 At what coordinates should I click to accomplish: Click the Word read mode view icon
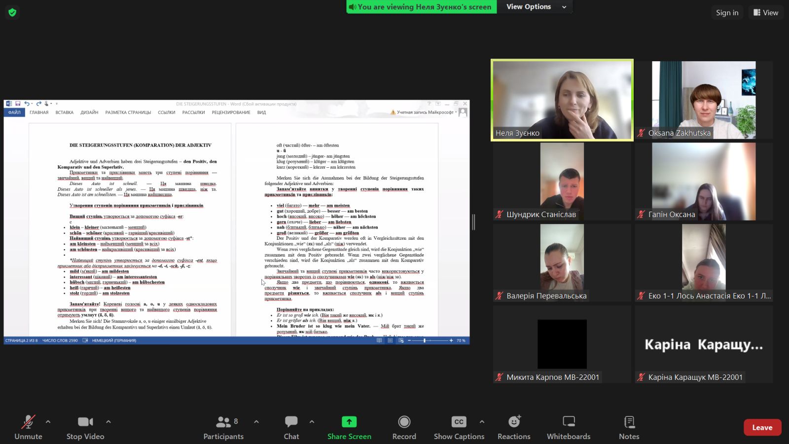click(379, 340)
